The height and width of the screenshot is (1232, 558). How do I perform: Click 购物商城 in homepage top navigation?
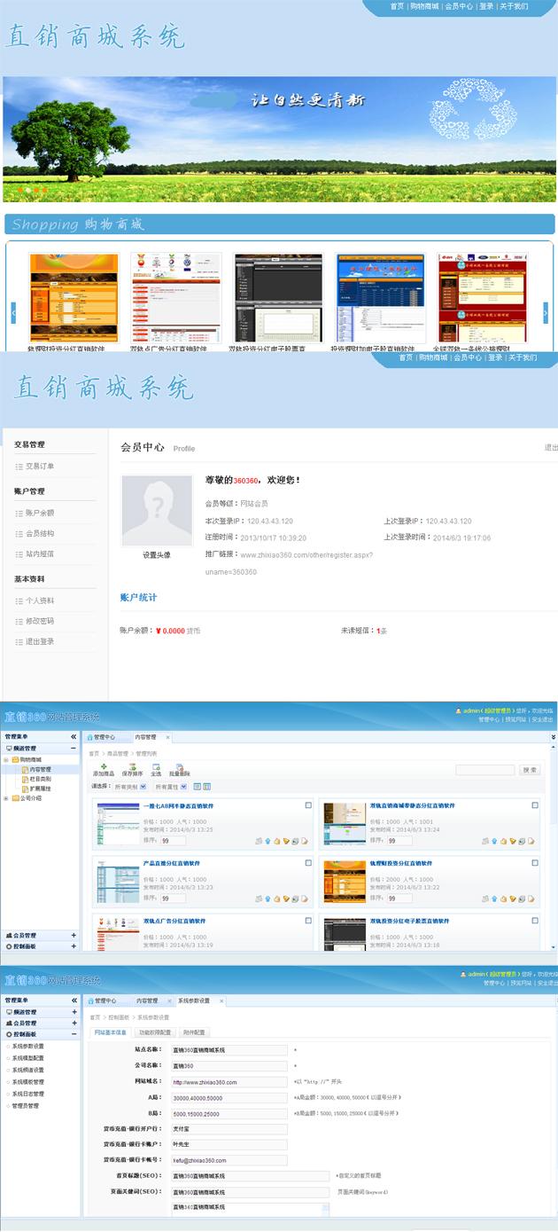pyautogui.click(x=424, y=6)
